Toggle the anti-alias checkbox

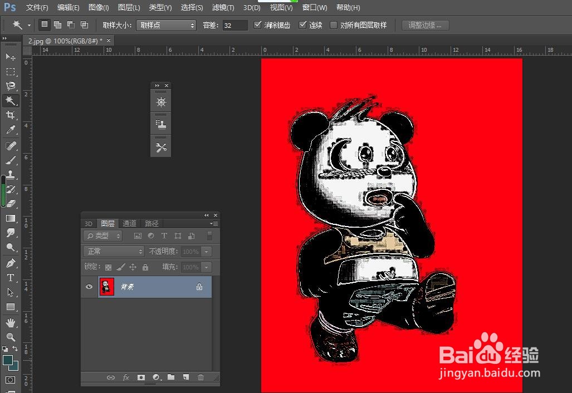(257, 25)
